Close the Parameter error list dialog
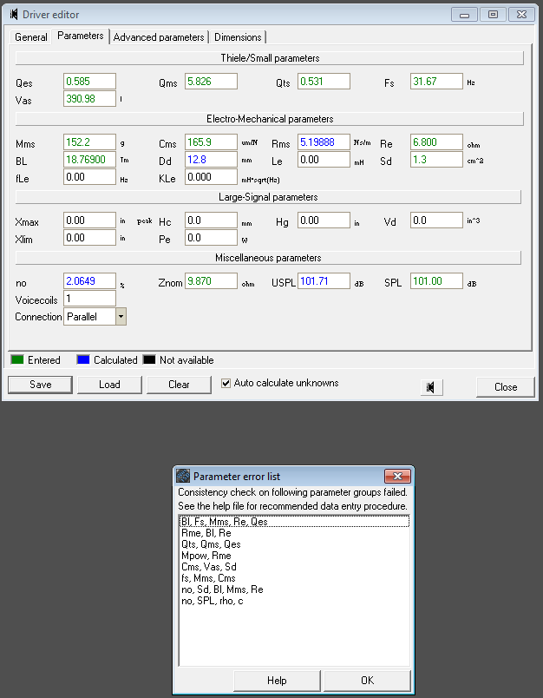 pos(397,477)
